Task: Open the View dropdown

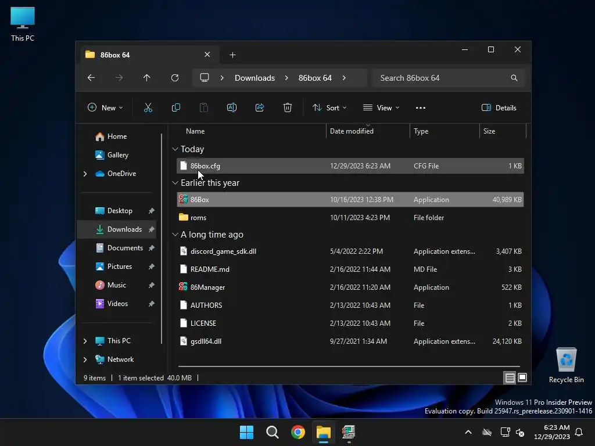Action: click(381, 107)
